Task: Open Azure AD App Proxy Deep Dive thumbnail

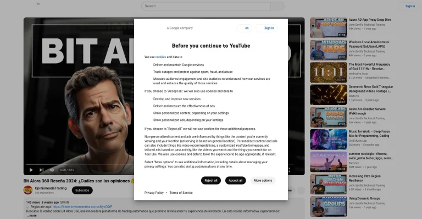Action: point(329,27)
